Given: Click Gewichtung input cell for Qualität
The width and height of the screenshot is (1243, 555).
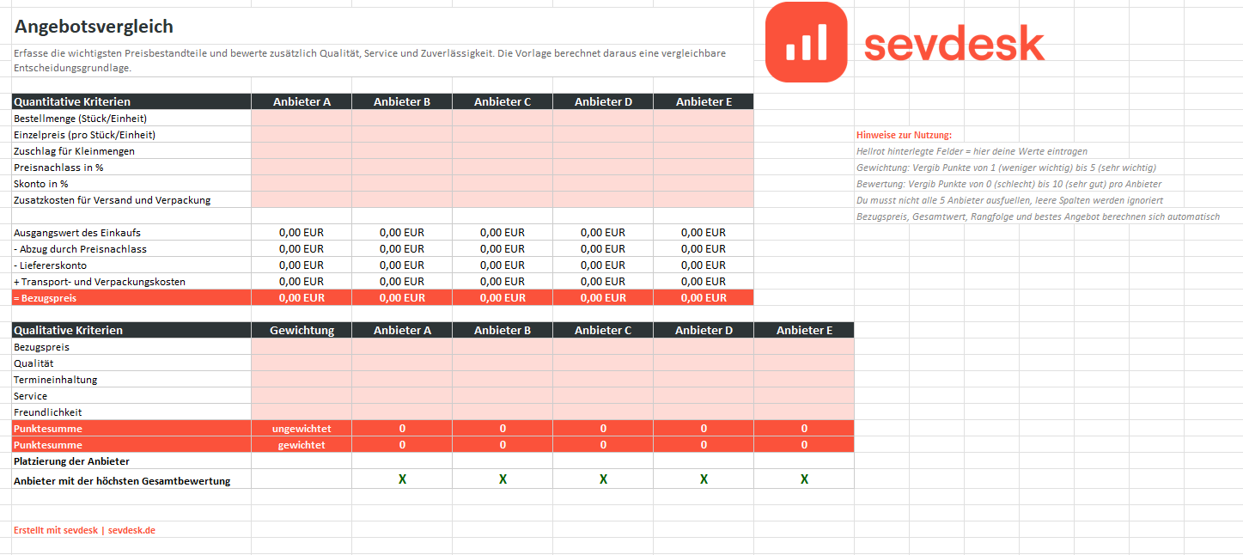Looking at the screenshot, I should pyautogui.click(x=302, y=363).
